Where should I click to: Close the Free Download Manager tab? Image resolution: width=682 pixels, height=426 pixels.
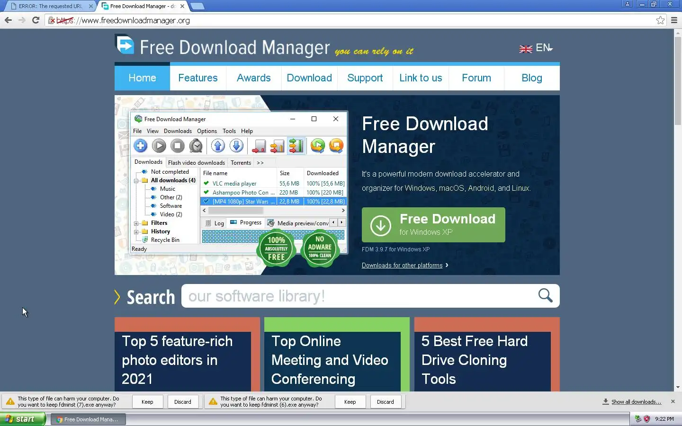182,6
